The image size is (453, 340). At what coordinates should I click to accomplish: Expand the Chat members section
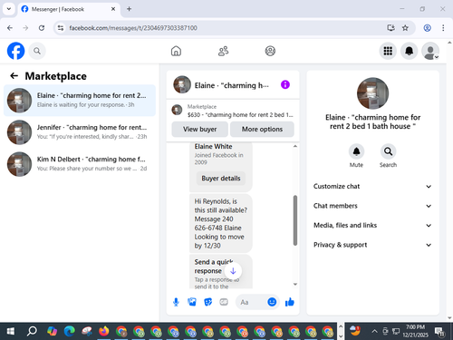(372, 206)
